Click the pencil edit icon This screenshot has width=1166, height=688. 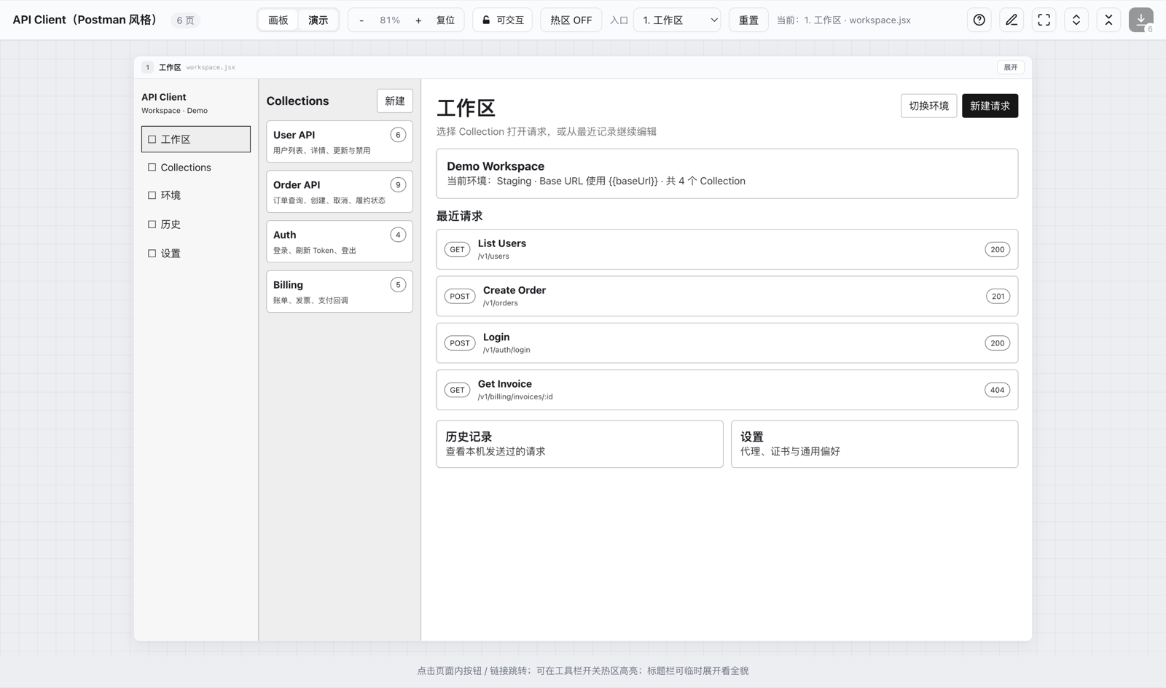tap(1012, 20)
